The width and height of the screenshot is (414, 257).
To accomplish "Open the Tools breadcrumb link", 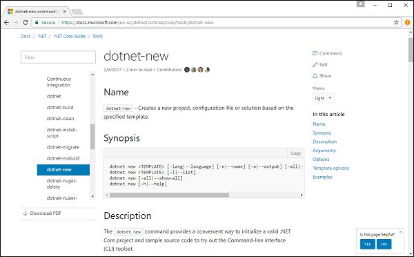I will pos(97,36).
